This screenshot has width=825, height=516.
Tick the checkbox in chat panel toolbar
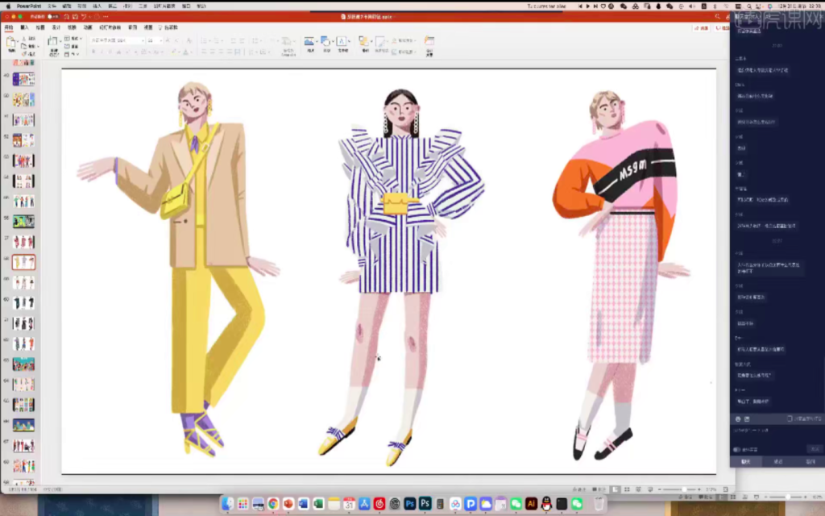point(790,419)
